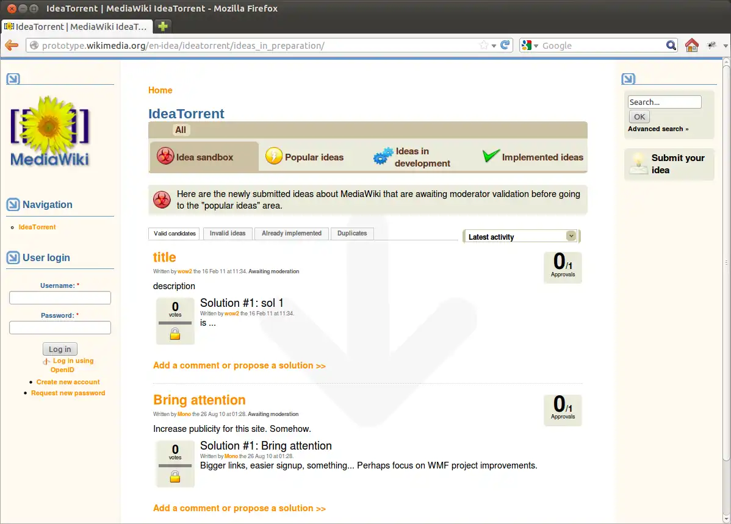
Task: Click the Username input field
Action: (60, 298)
